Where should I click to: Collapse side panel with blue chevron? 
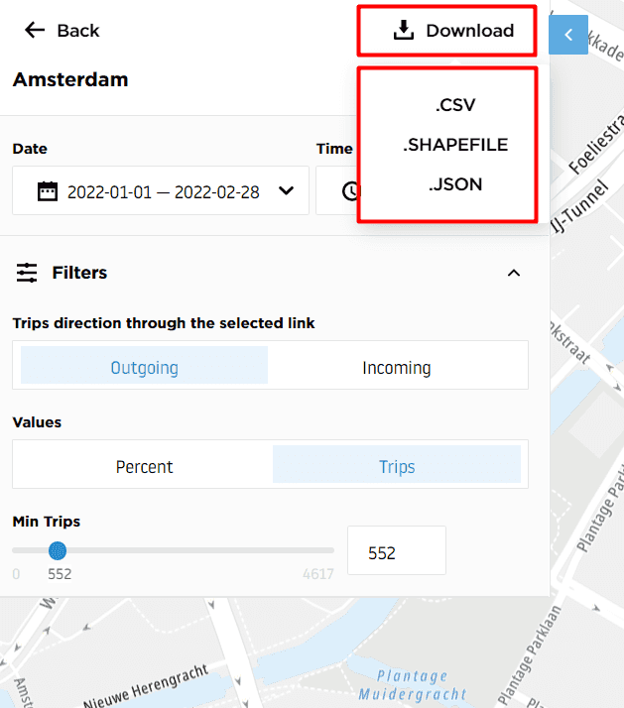(x=568, y=35)
